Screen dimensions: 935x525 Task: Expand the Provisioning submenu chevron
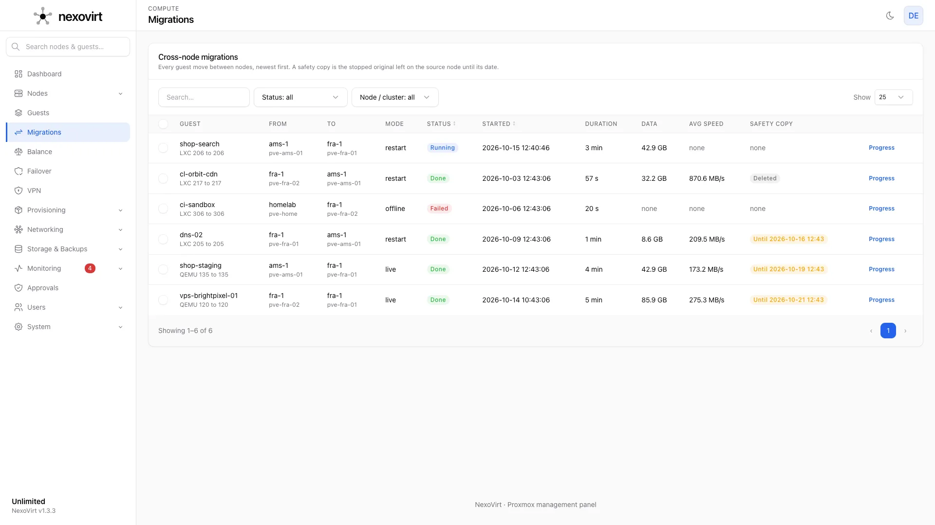120,210
